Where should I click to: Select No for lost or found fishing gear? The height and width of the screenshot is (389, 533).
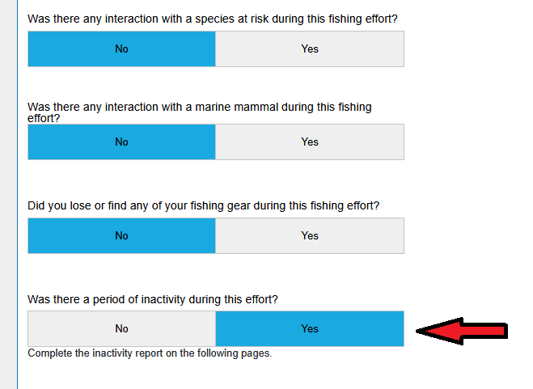pos(121,235)
